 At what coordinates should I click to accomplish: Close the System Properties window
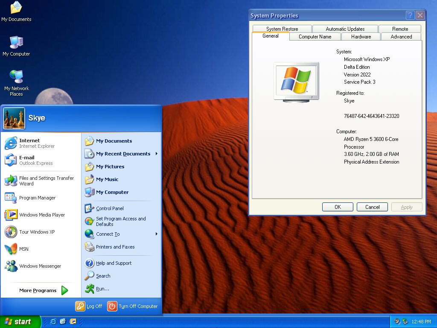click(420, 15)
